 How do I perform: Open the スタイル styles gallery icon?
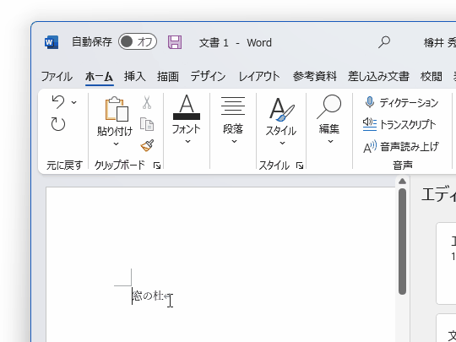281,110
